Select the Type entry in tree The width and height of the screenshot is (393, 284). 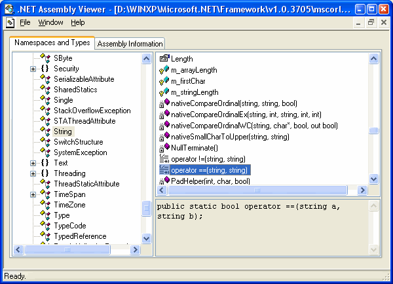click(62, 215)
